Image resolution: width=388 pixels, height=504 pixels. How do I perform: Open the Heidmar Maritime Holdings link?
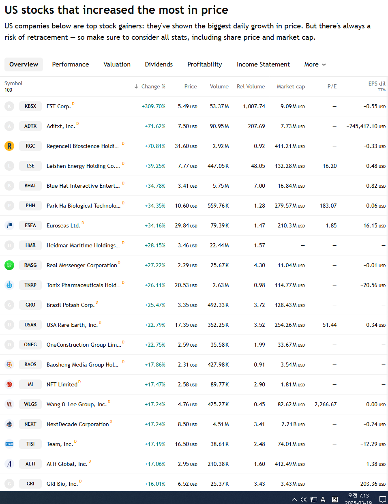(x=83, y=245)
